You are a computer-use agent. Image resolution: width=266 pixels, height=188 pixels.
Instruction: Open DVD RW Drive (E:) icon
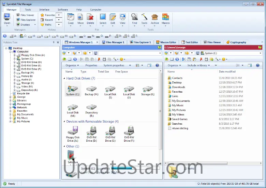click(110, 134)
